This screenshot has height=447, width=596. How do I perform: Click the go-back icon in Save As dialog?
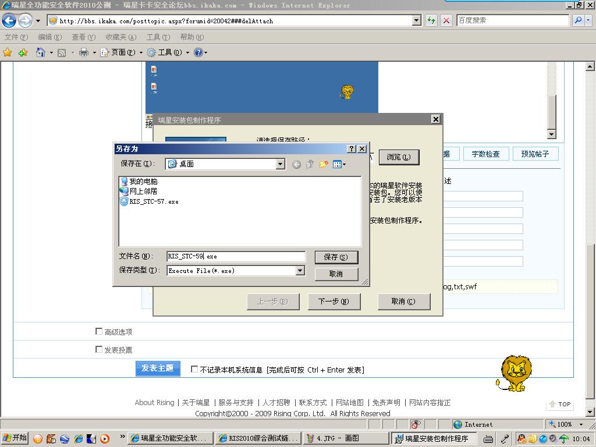296,164
